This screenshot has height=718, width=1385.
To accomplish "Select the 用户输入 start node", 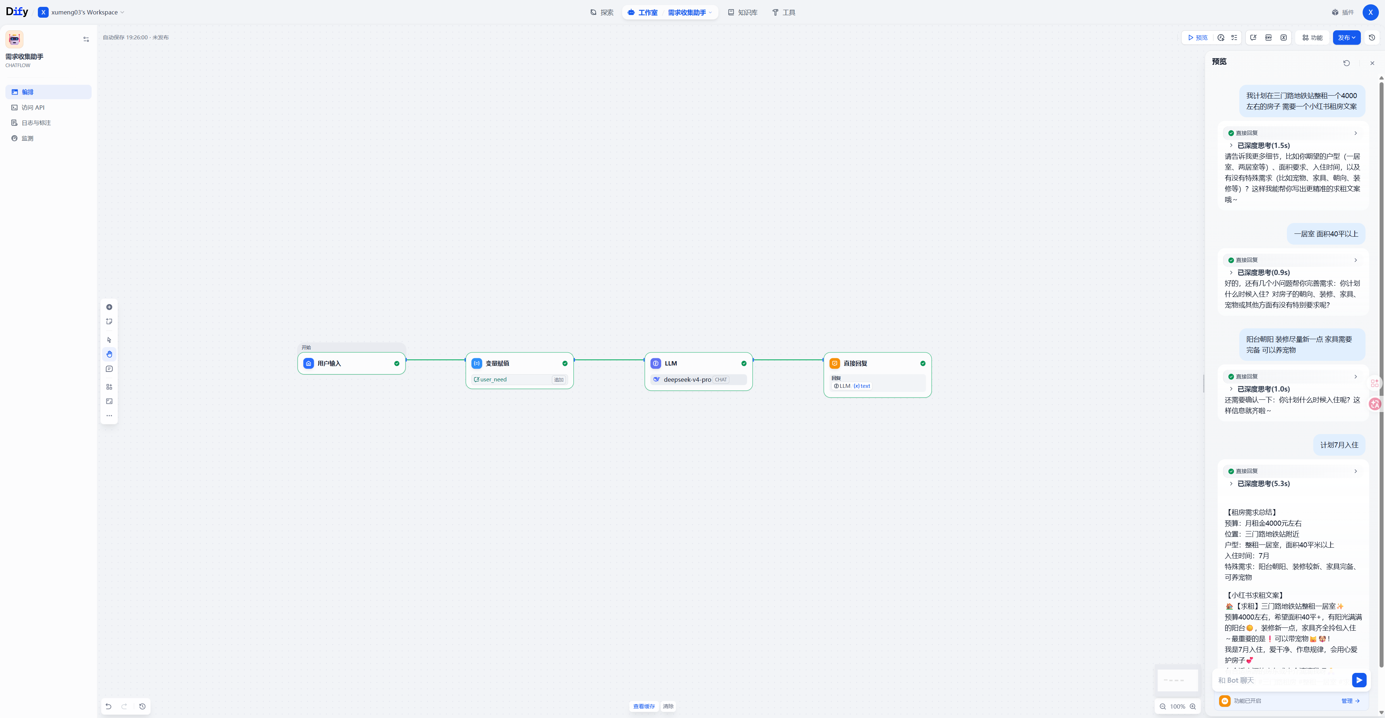I will pyautogui.click(x=351, y=364).
